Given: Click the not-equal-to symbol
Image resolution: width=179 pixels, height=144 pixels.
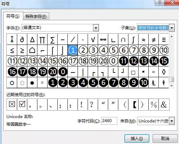Looking at the screenshot, I should click(x=153, y=39).
